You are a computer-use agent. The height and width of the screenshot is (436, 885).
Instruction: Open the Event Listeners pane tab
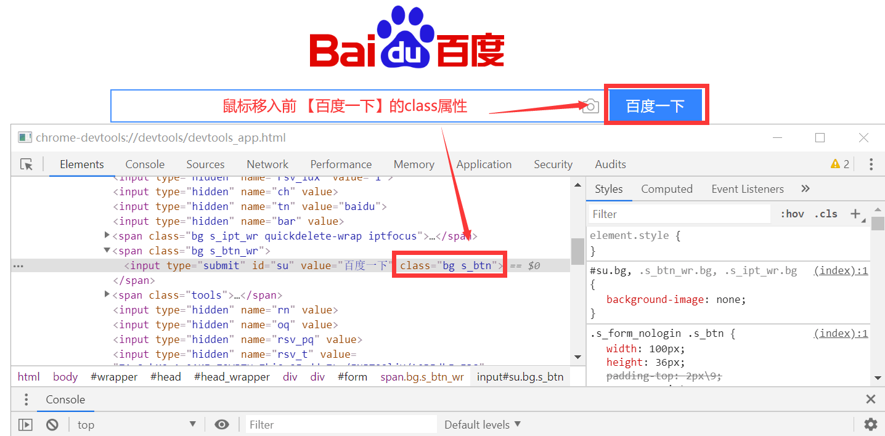748,189
